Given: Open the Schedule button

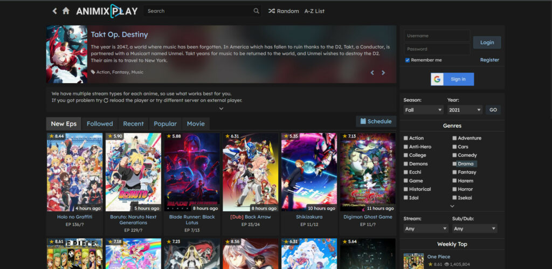Looking at the screenshot, I should [376, 121].
